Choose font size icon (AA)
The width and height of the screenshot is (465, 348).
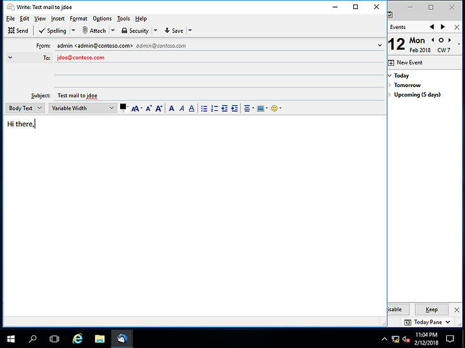(136, 109)
